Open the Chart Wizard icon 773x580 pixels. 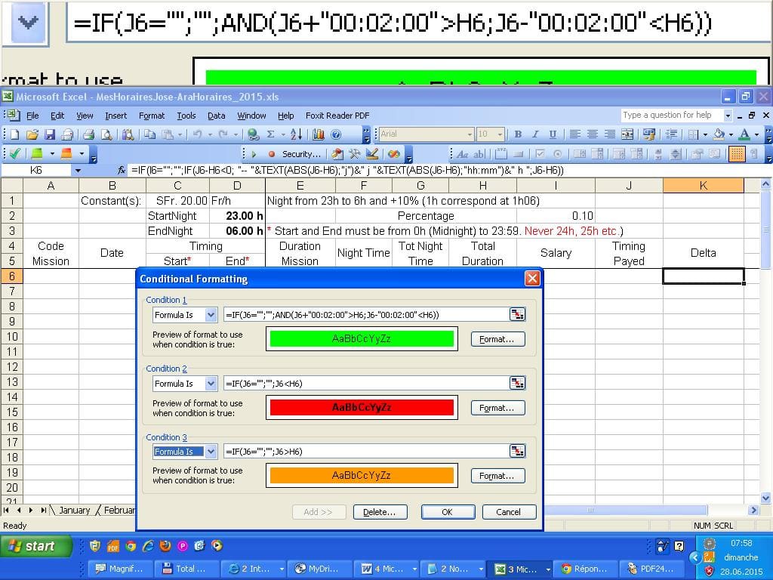click(x=318, y=134)
